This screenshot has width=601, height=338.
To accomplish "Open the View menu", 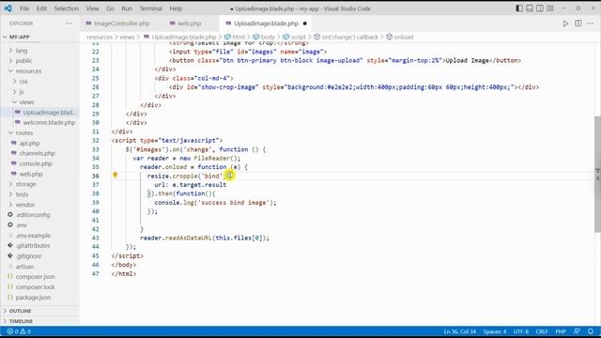I will tap(92, 8).
